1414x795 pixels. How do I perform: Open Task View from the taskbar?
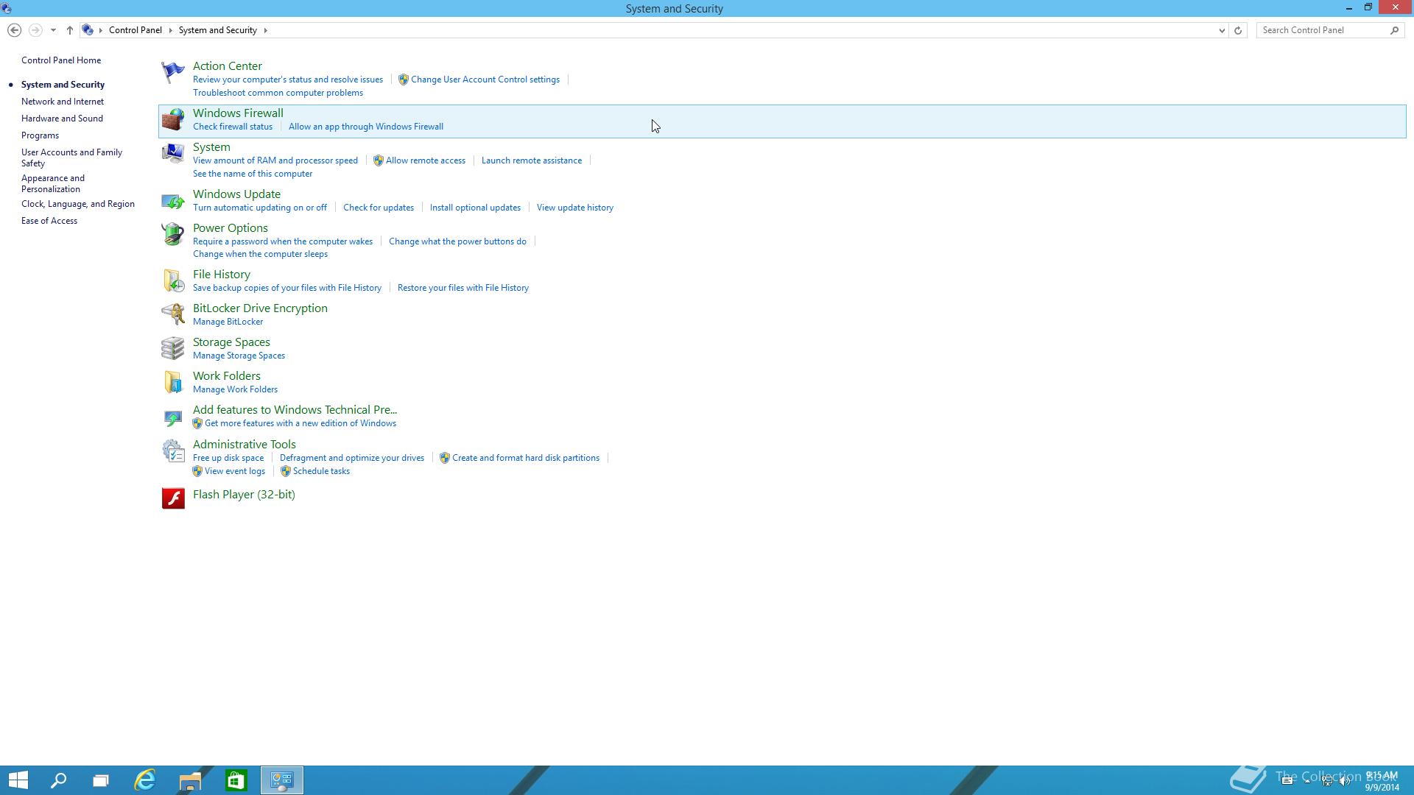pos(101,780)
